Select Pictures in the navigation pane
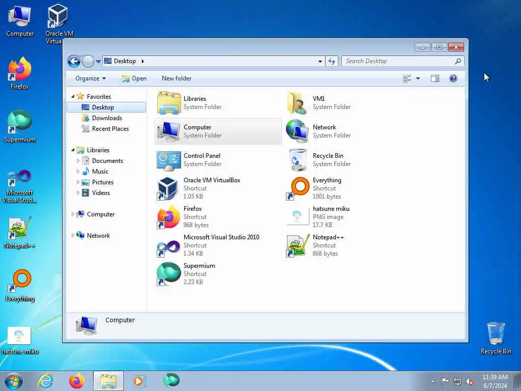Image resolution: width=521 pixels, height=391 pixels. point(102,182)
